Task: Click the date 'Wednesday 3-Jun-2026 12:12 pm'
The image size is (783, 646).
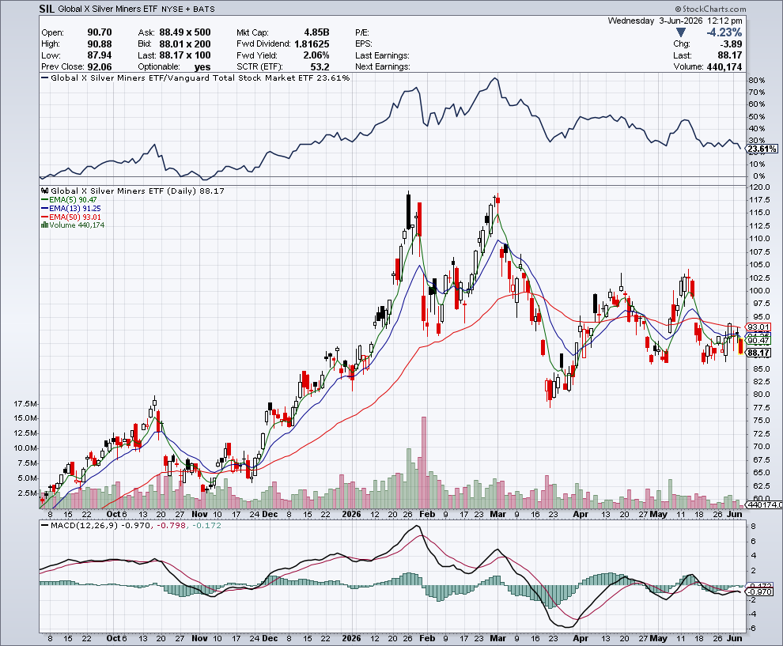Action: pyautogui.click(x=675, y=21)
